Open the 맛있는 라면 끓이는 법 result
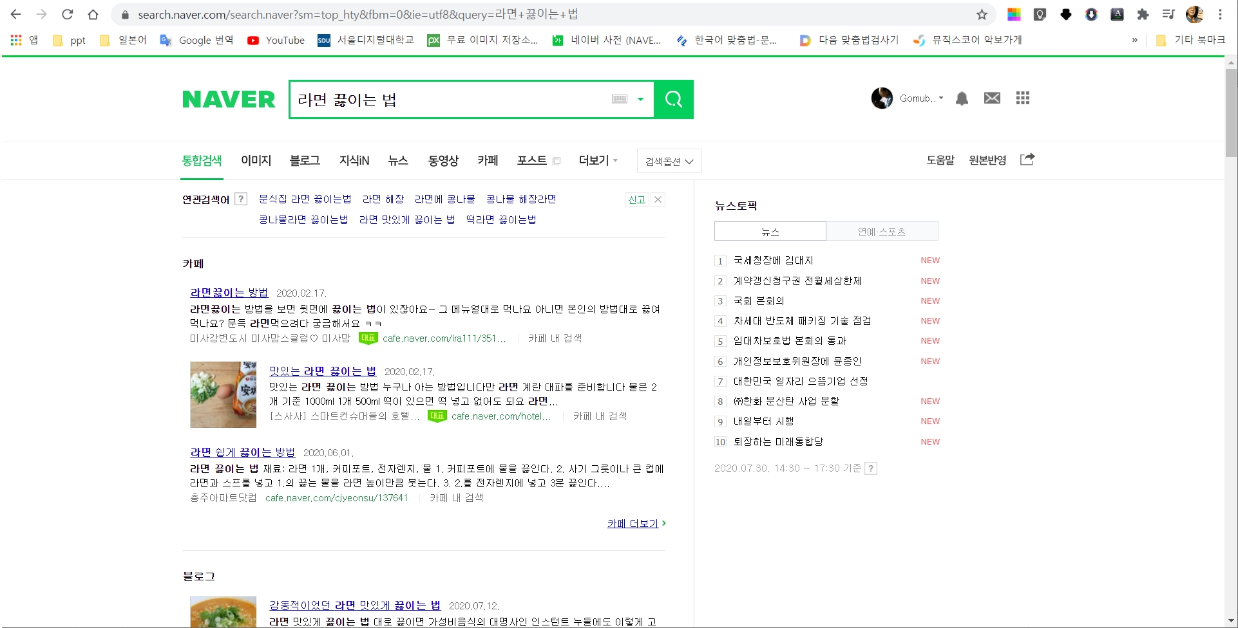1238x628 pixels. 323,371
